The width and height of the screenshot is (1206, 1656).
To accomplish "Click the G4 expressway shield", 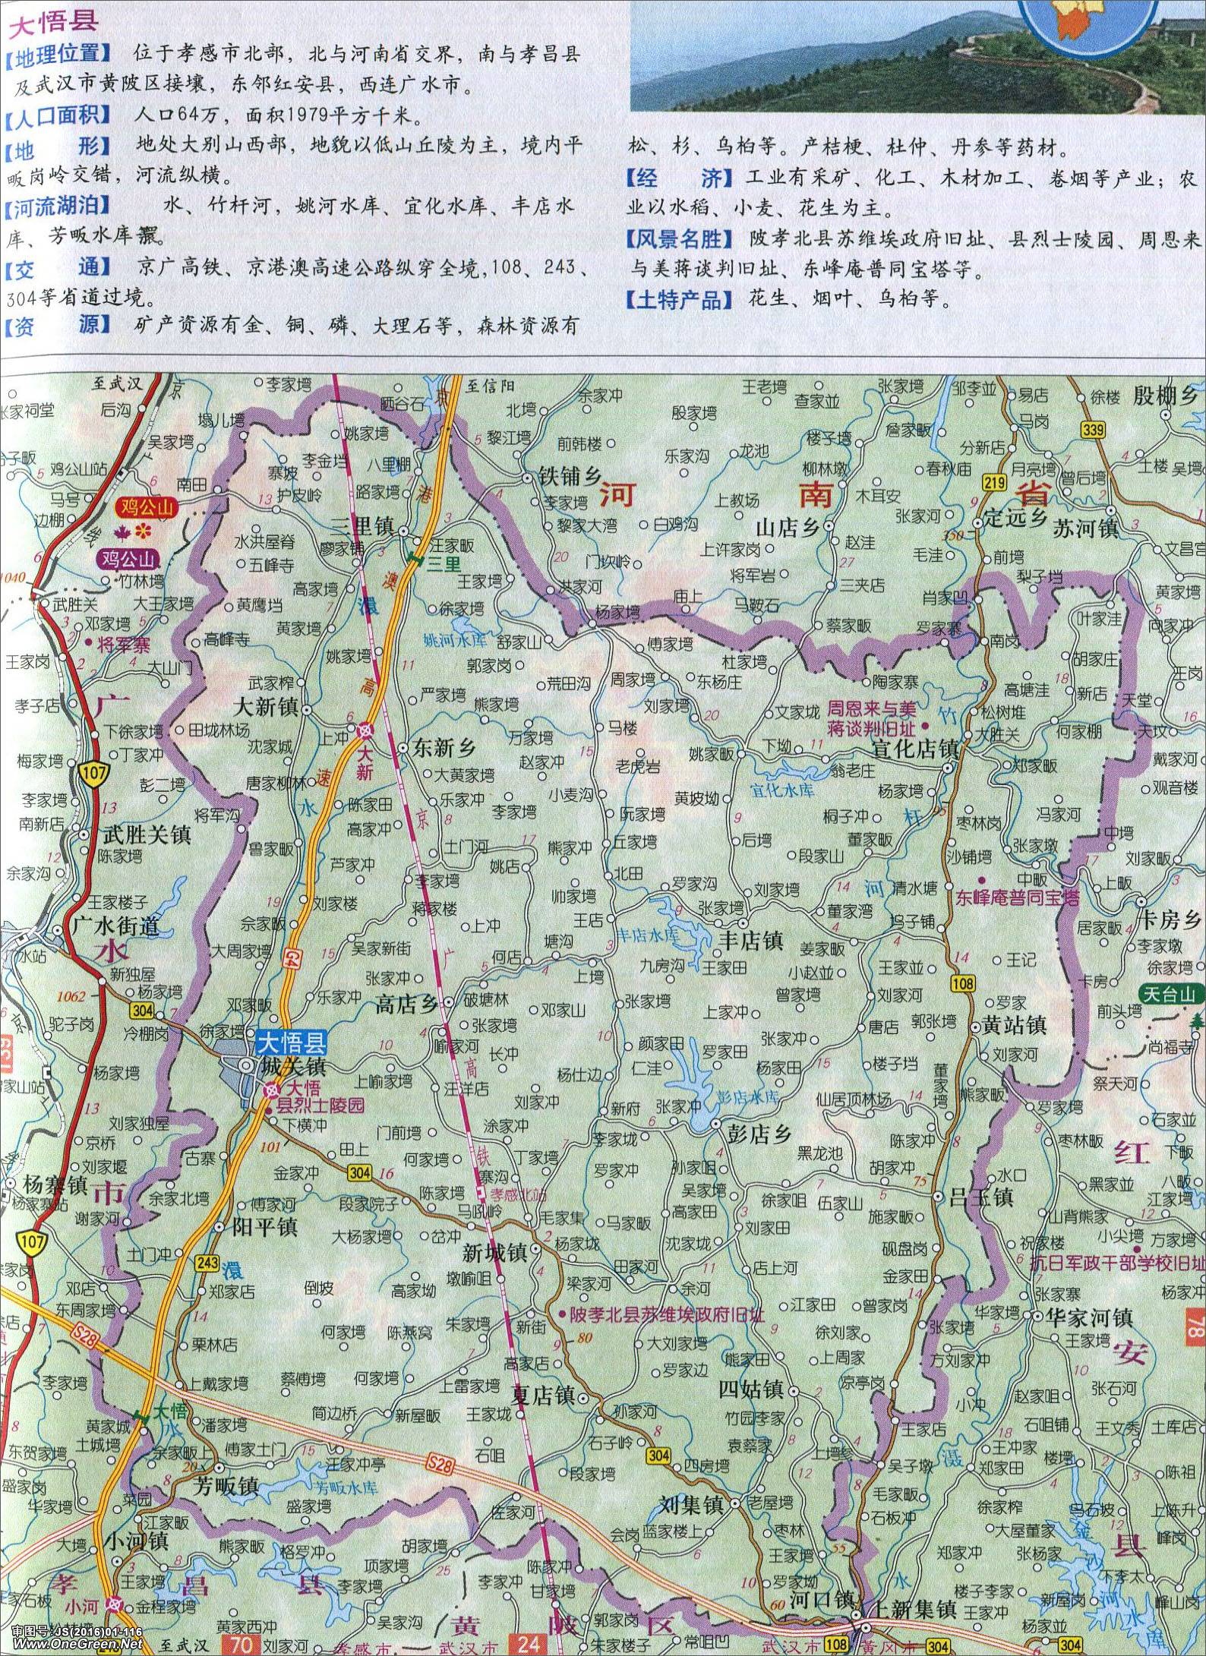I will (292, 958).
